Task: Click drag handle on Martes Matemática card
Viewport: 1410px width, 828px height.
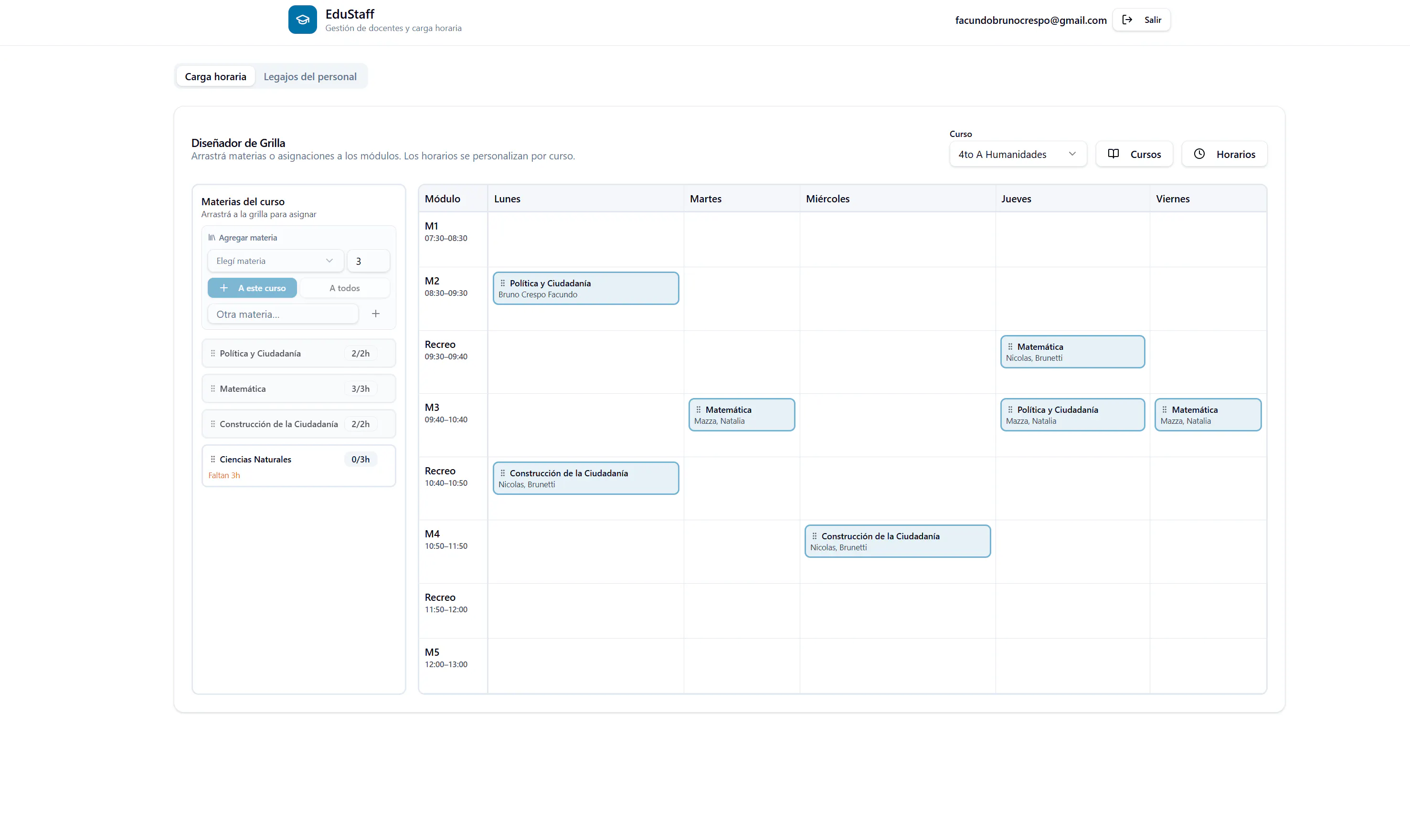Action: 698,409
